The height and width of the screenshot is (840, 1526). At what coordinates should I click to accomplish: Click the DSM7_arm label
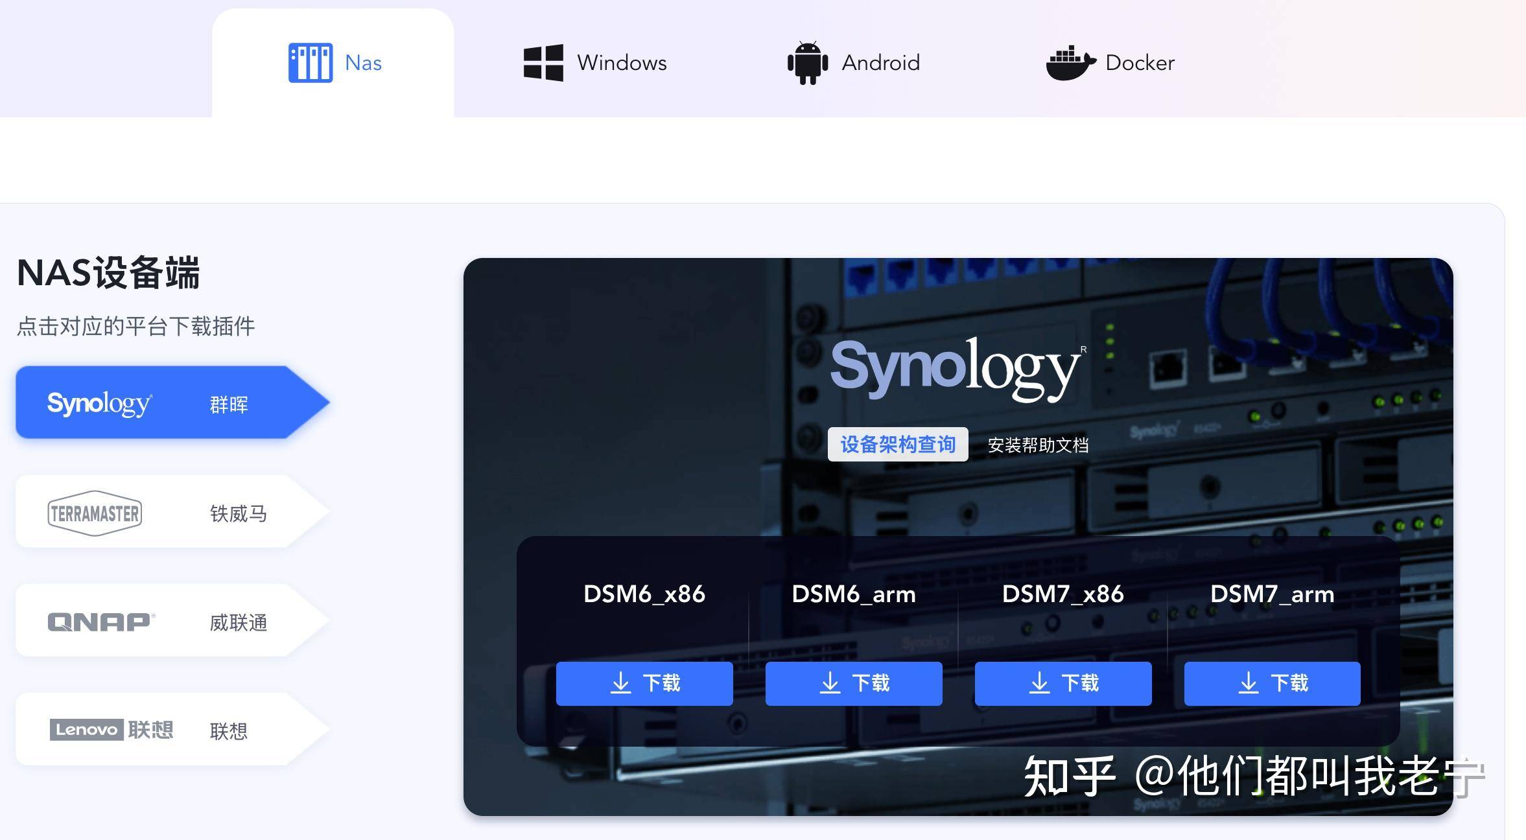click(1272, 594)
